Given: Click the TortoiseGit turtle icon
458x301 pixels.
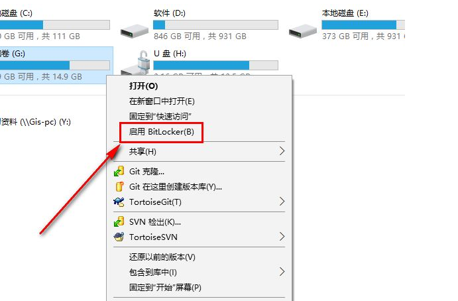Looking at the screenshot, I should (119, 202).
